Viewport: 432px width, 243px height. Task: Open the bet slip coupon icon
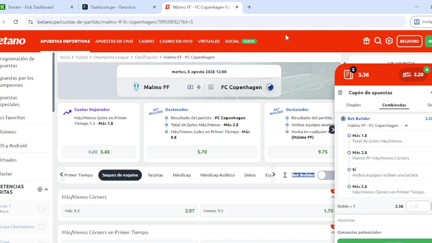tap(349, 75)
